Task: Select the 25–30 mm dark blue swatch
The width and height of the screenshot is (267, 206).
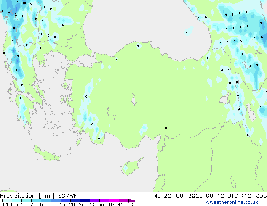Action: pyautogui.click(x=85, y=201)
